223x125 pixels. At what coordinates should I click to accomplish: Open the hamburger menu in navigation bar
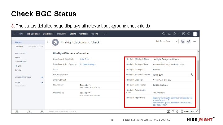[14, 34]
